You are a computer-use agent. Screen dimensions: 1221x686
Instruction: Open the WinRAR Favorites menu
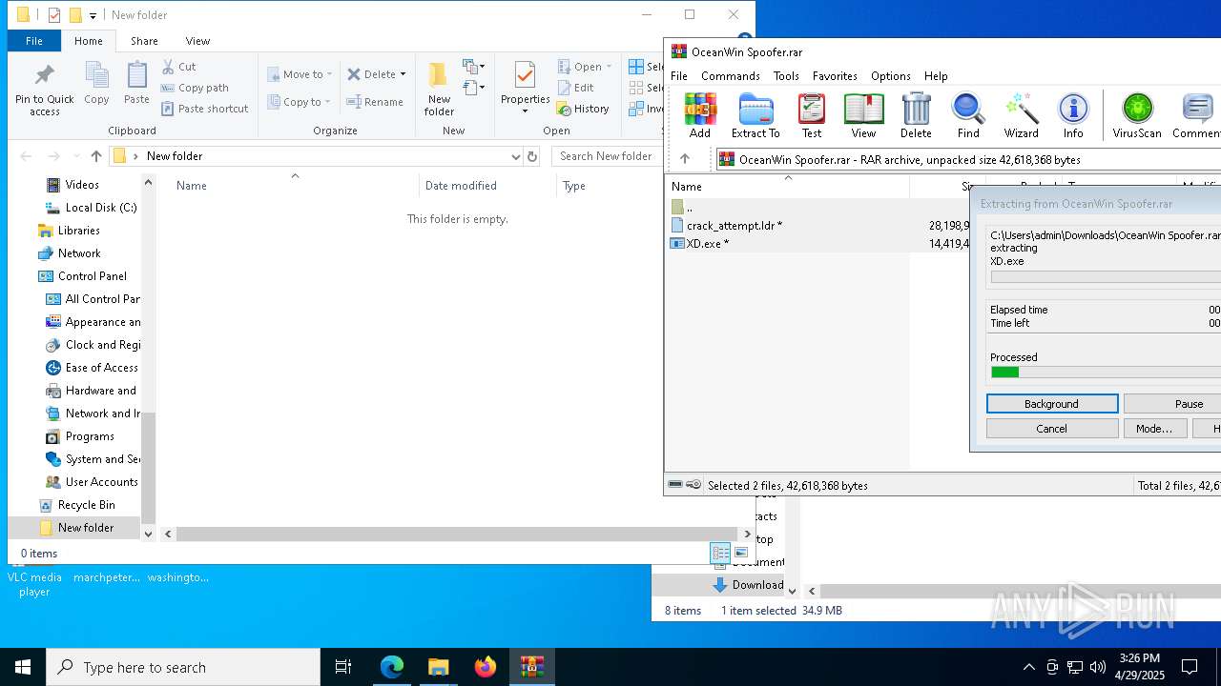(x=835, y=76)
